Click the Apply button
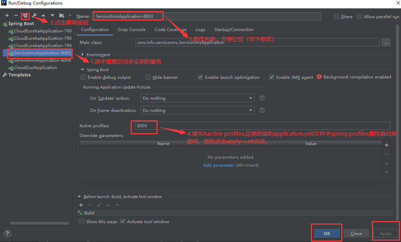This screenshot has width=401, height=242. pyautogui.click(x=385, y=233)
